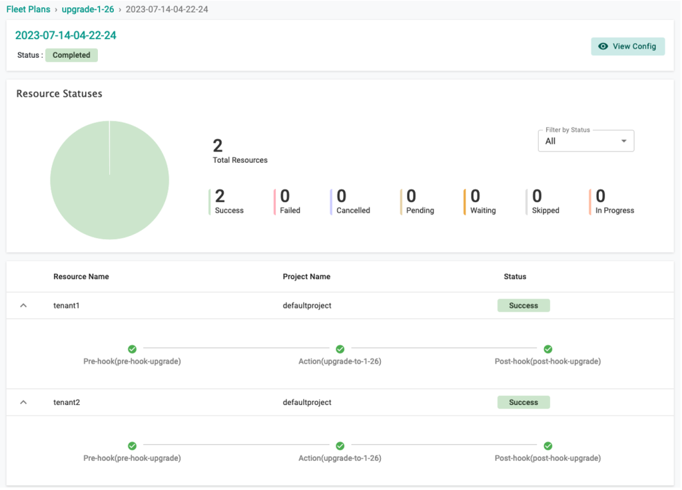Click the Success badge for tenant1
The image size is (682, 490).
point(523,305)
